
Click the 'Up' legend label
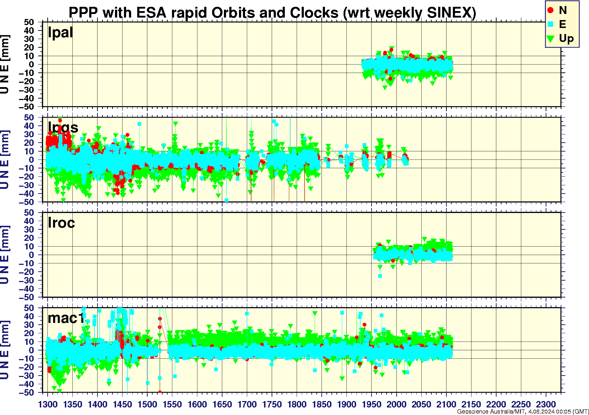[566, 38]
